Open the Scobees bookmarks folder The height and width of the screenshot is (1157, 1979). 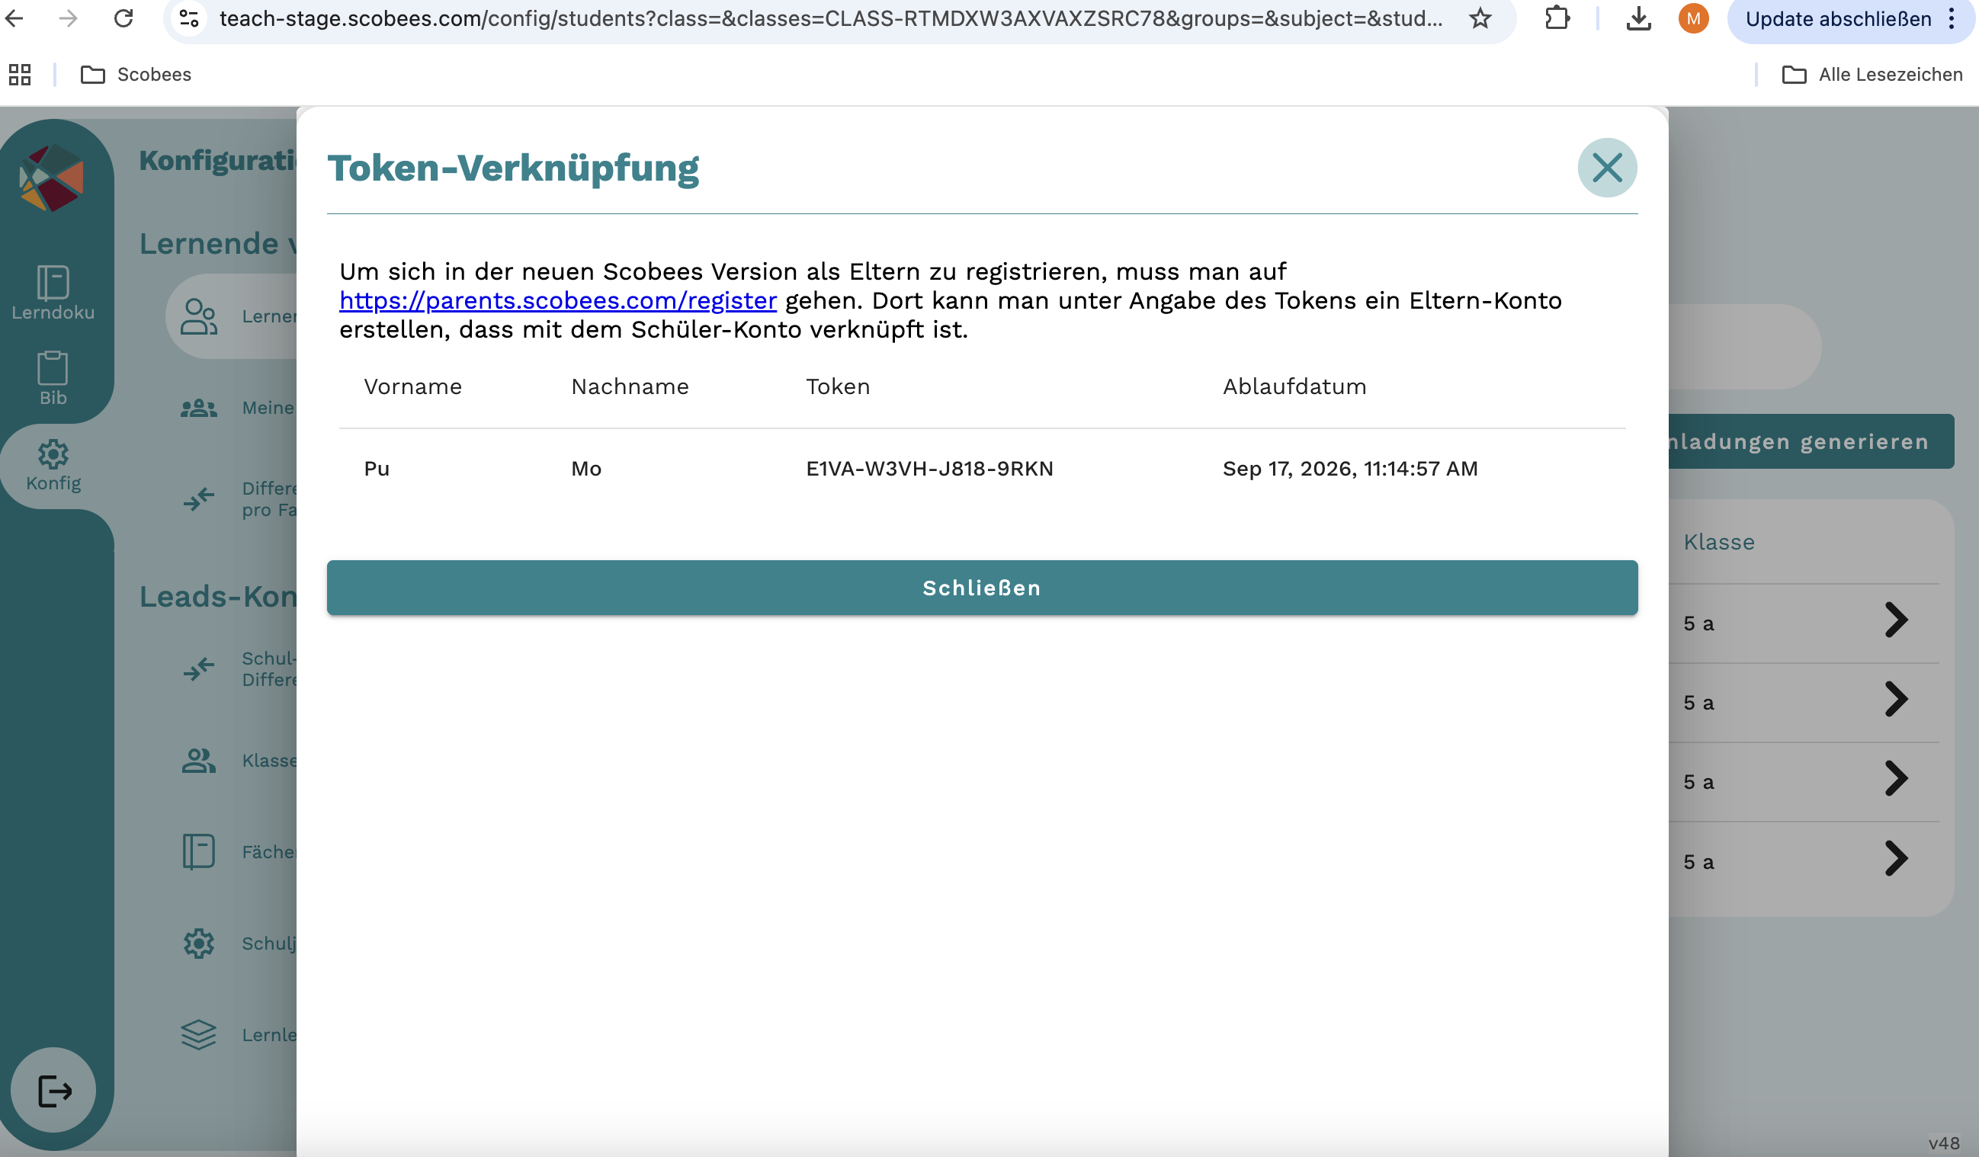[136, 75]
